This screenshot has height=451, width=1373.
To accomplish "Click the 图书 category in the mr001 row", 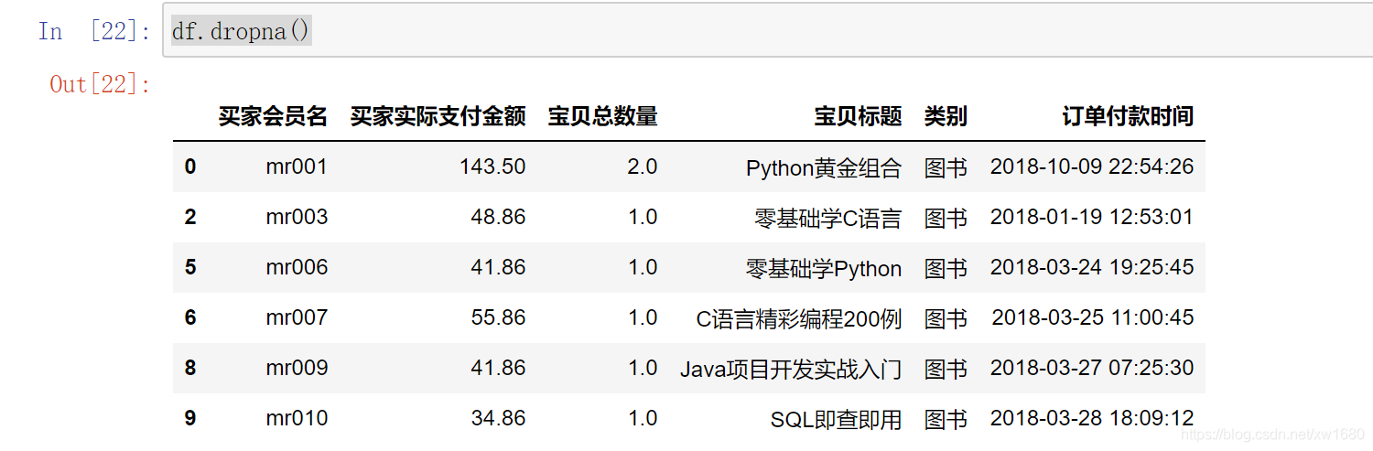I will [x=946, y=167].
